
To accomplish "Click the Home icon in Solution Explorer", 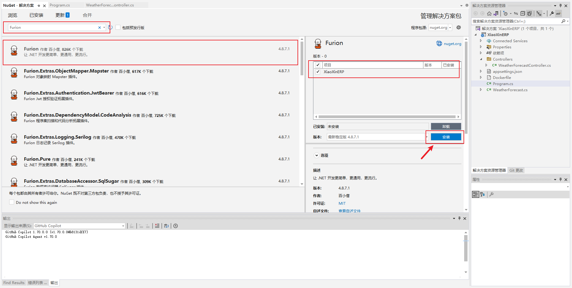I will [489, 13].
